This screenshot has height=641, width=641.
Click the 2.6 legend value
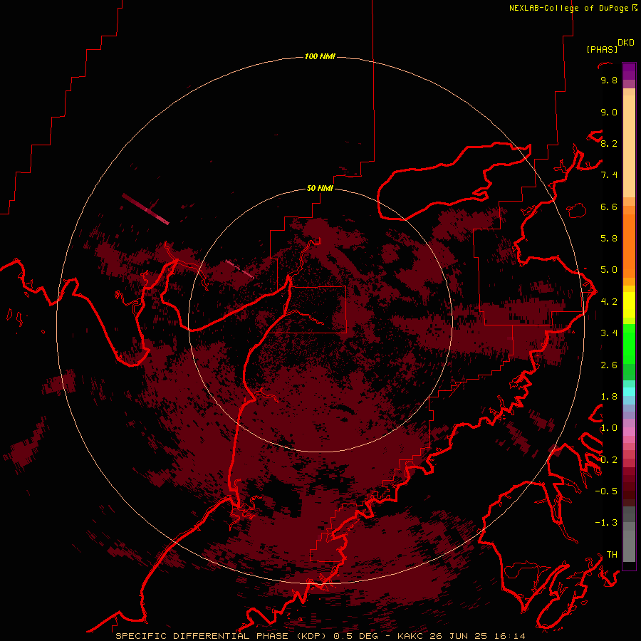609,365
